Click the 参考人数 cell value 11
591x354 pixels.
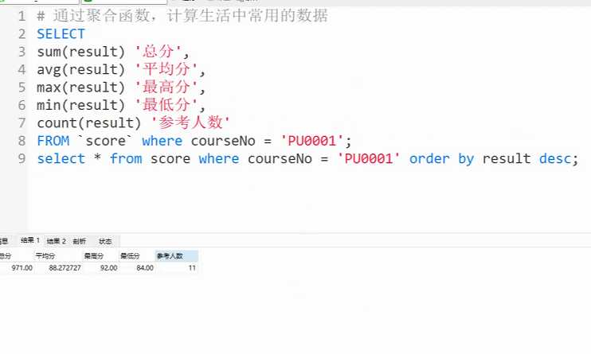pyautogui.click(x=192, y=268)
